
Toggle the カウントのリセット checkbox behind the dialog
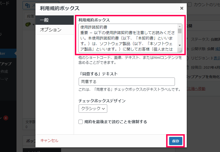189,4
